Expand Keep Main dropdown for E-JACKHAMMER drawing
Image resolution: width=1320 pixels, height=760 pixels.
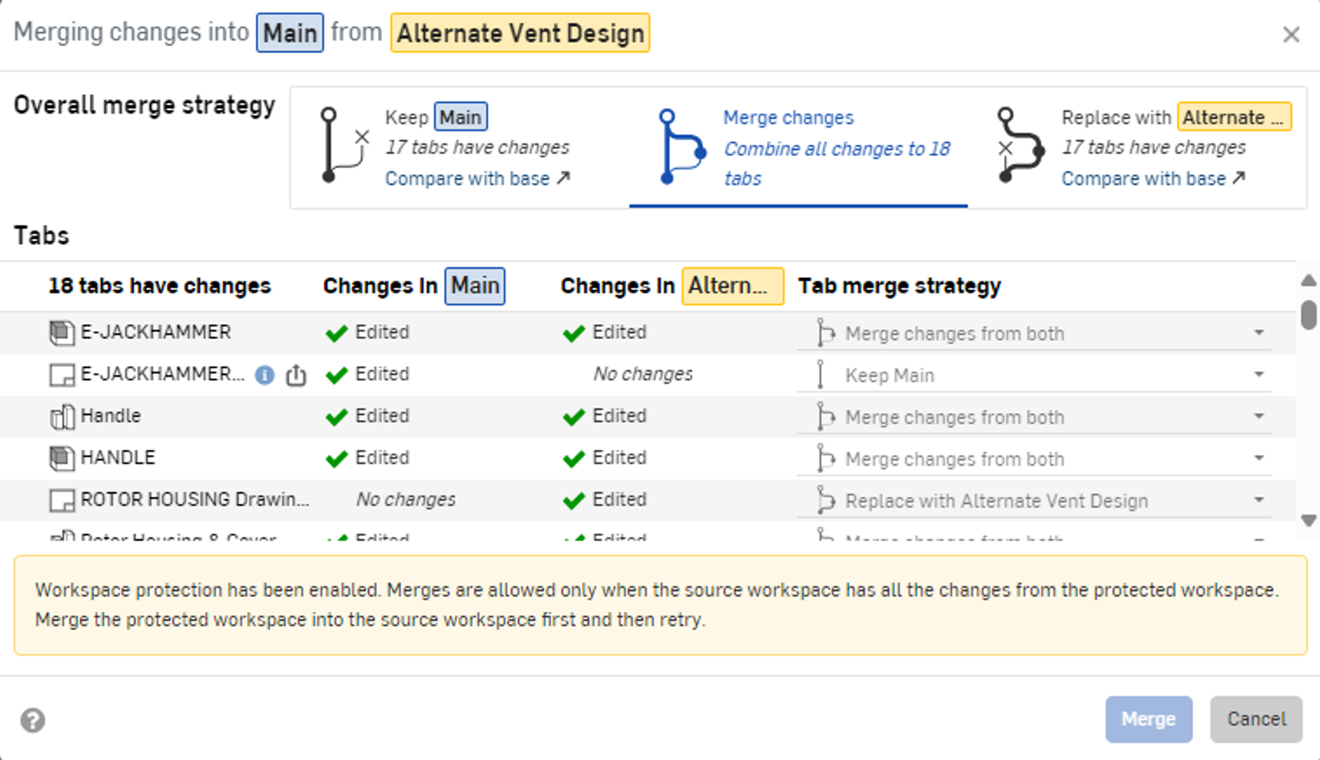[1258, 375]
